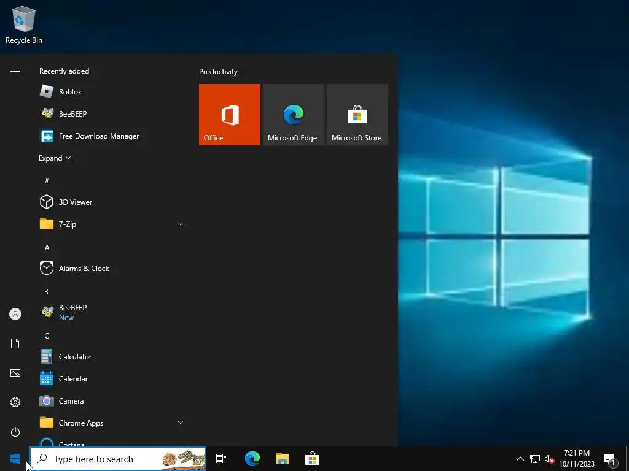
Task: Click the # letter group header
Action: point(47,181)
